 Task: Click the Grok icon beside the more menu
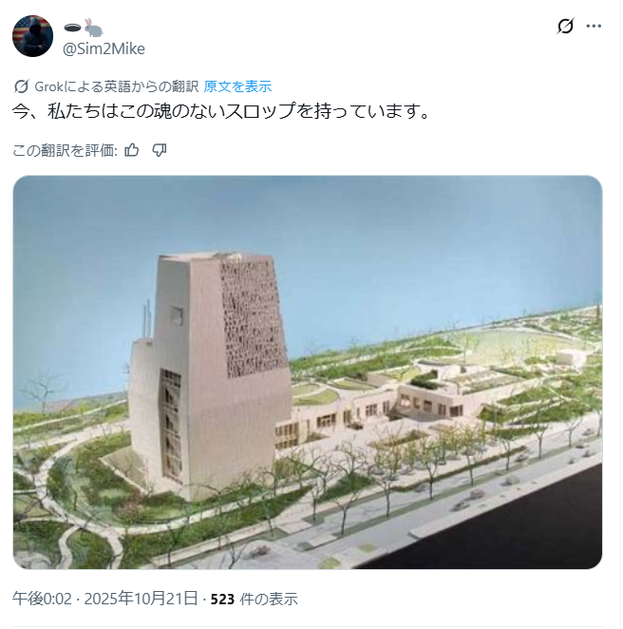click(x=566, y=26)
